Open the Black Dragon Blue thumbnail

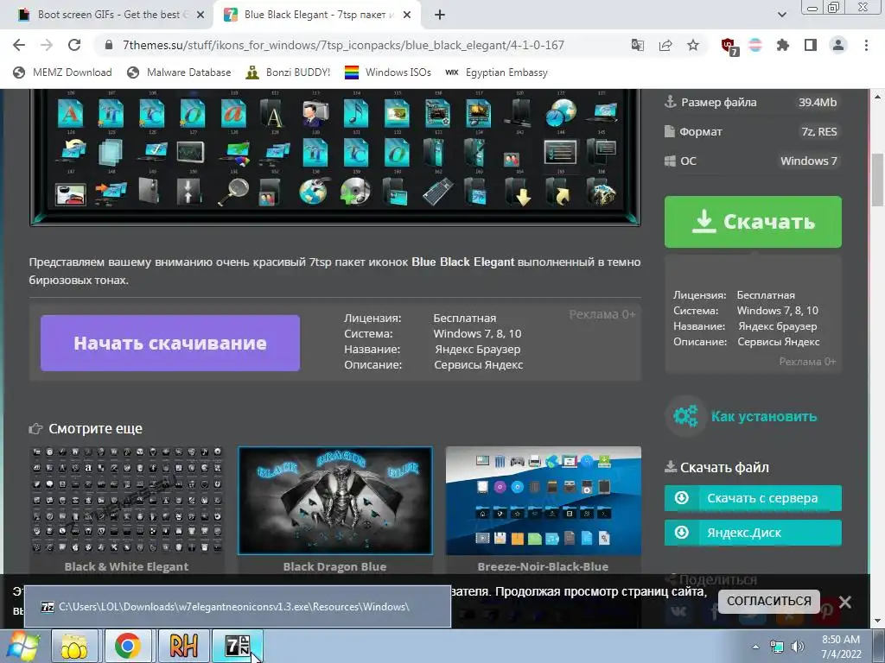click(335, 501)
